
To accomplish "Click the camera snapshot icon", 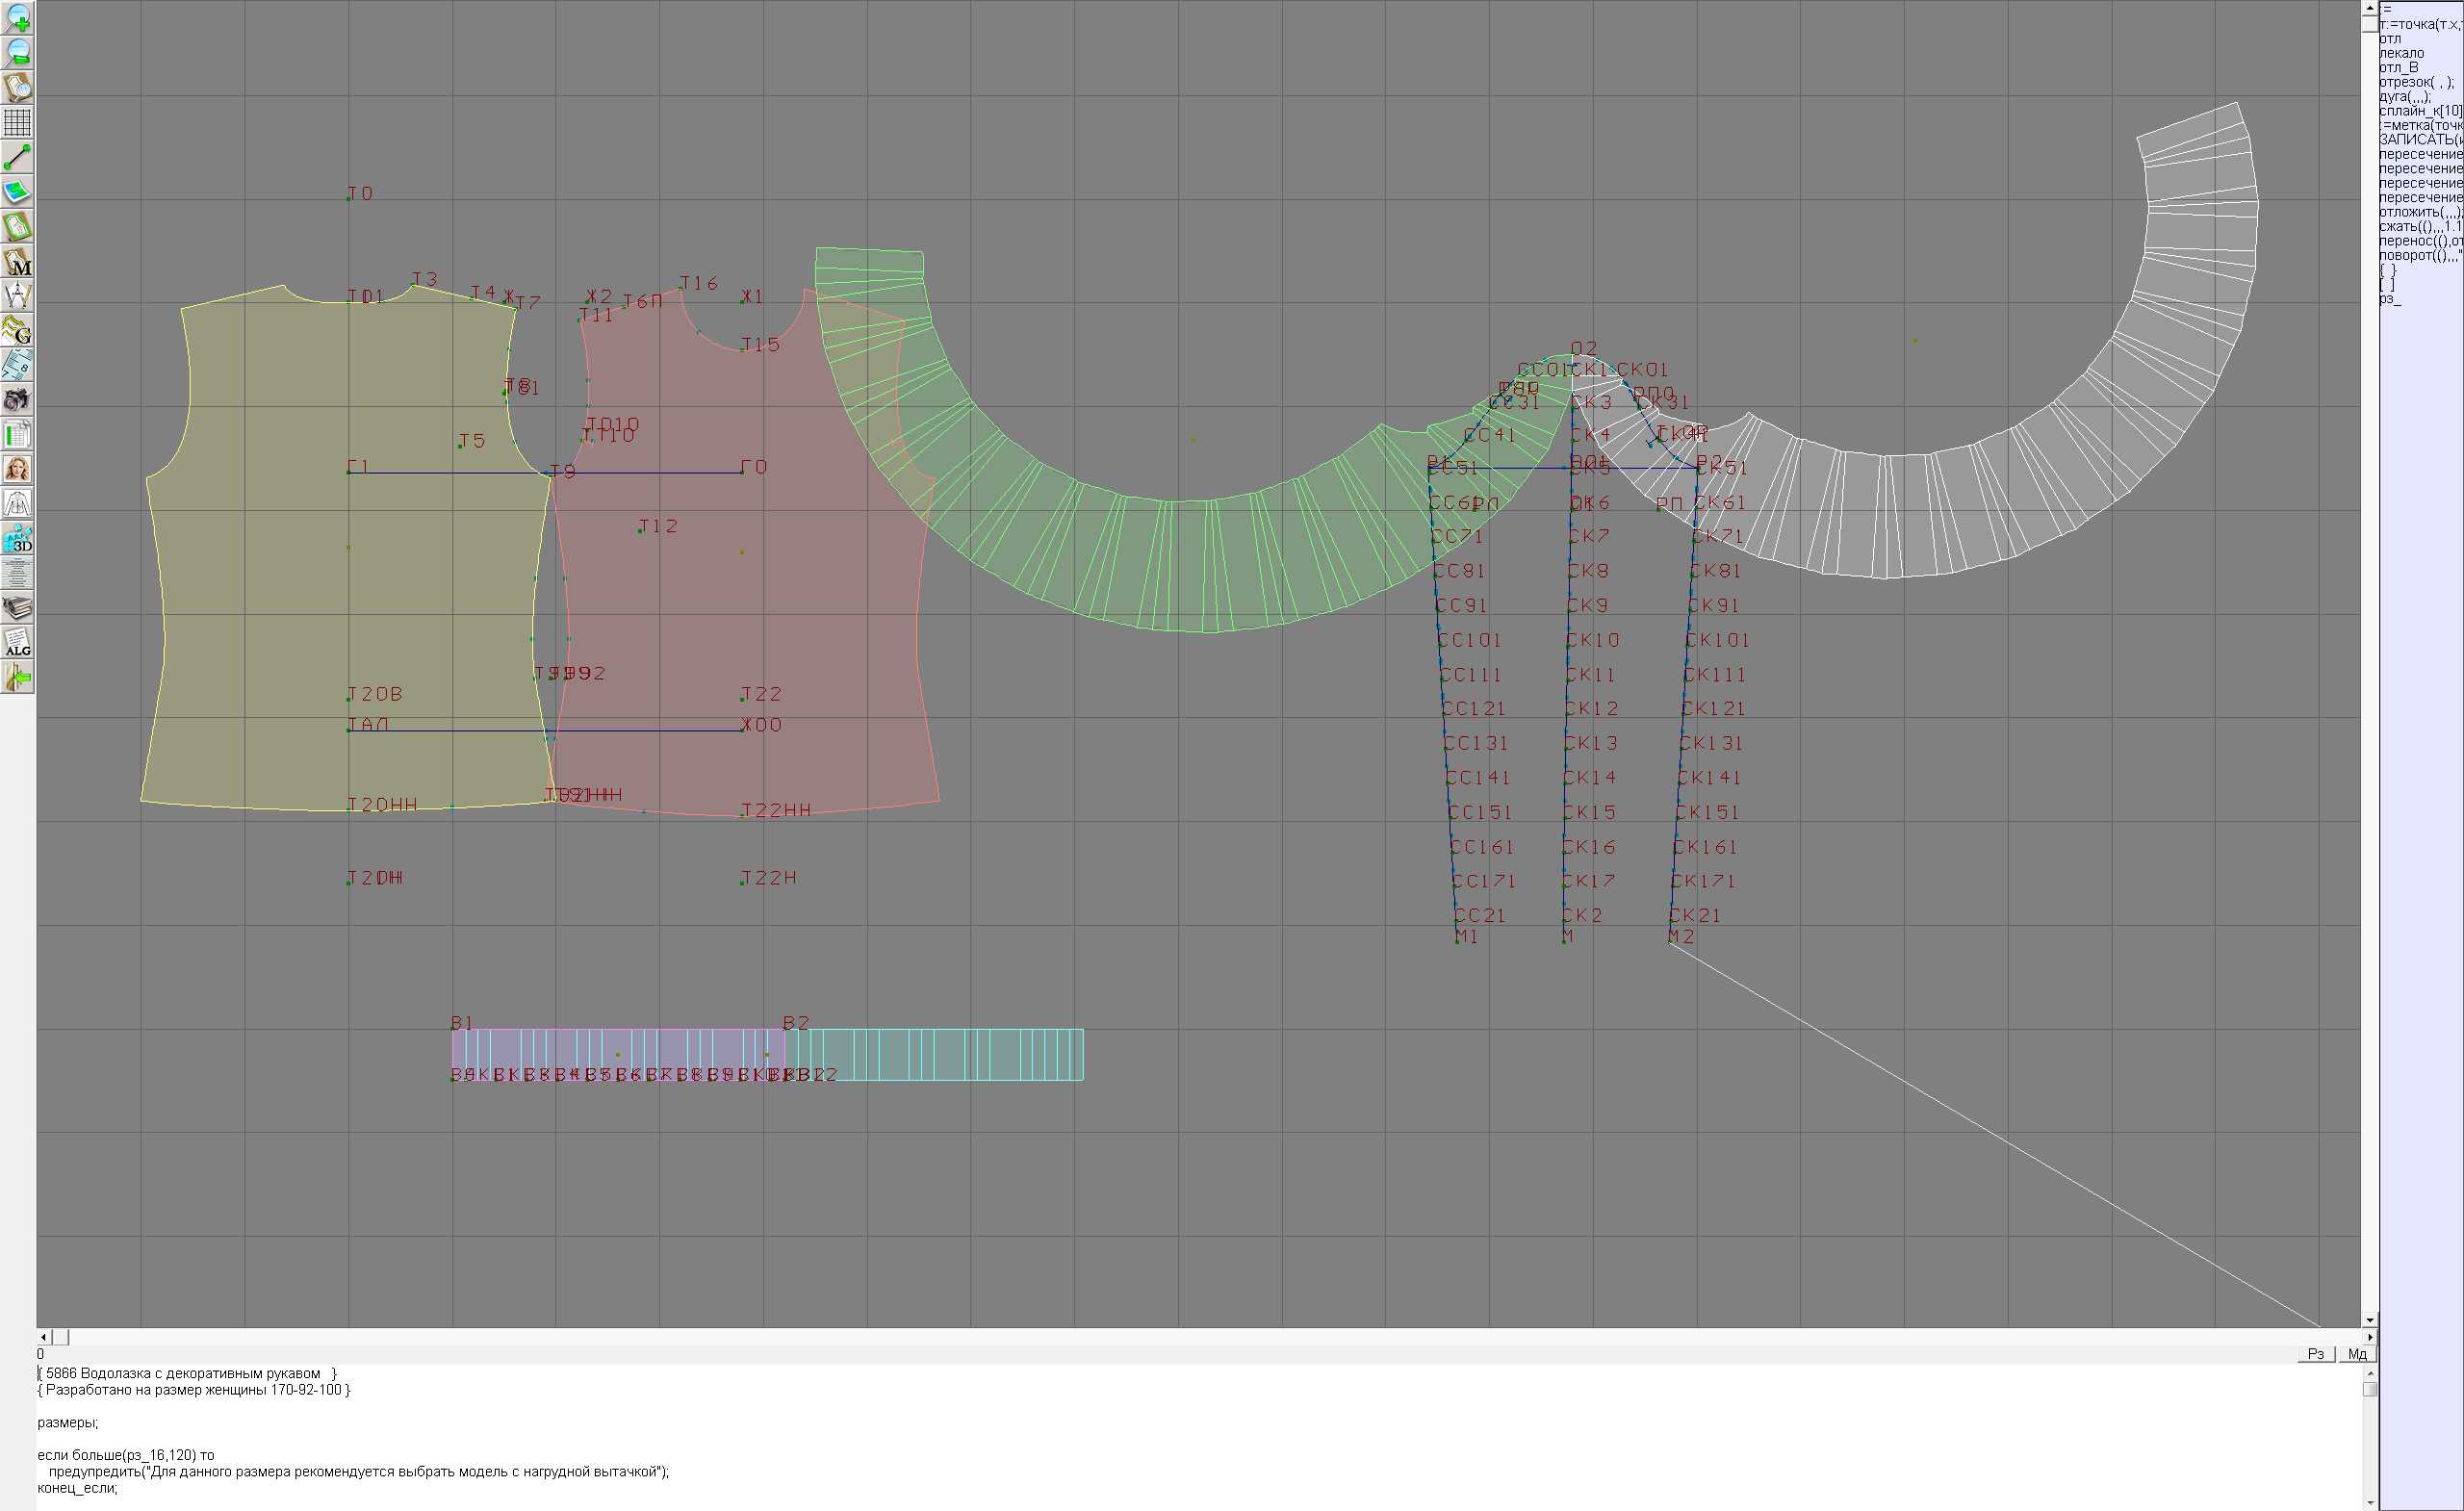I will click(17, 400).
